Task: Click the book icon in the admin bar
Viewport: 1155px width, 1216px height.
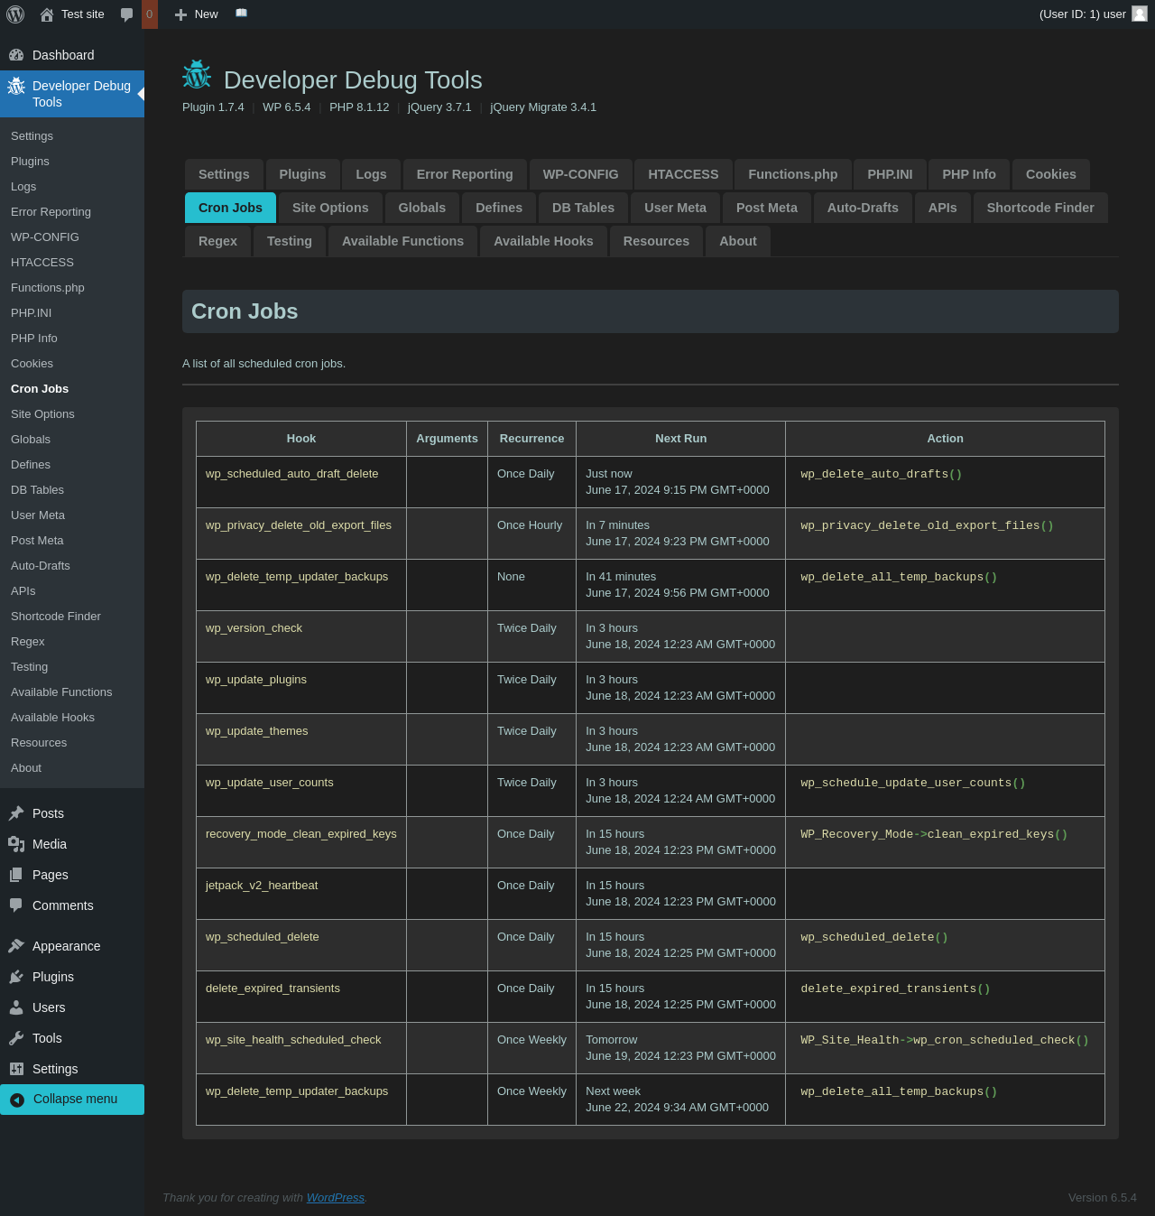Action: coord(241,14)
